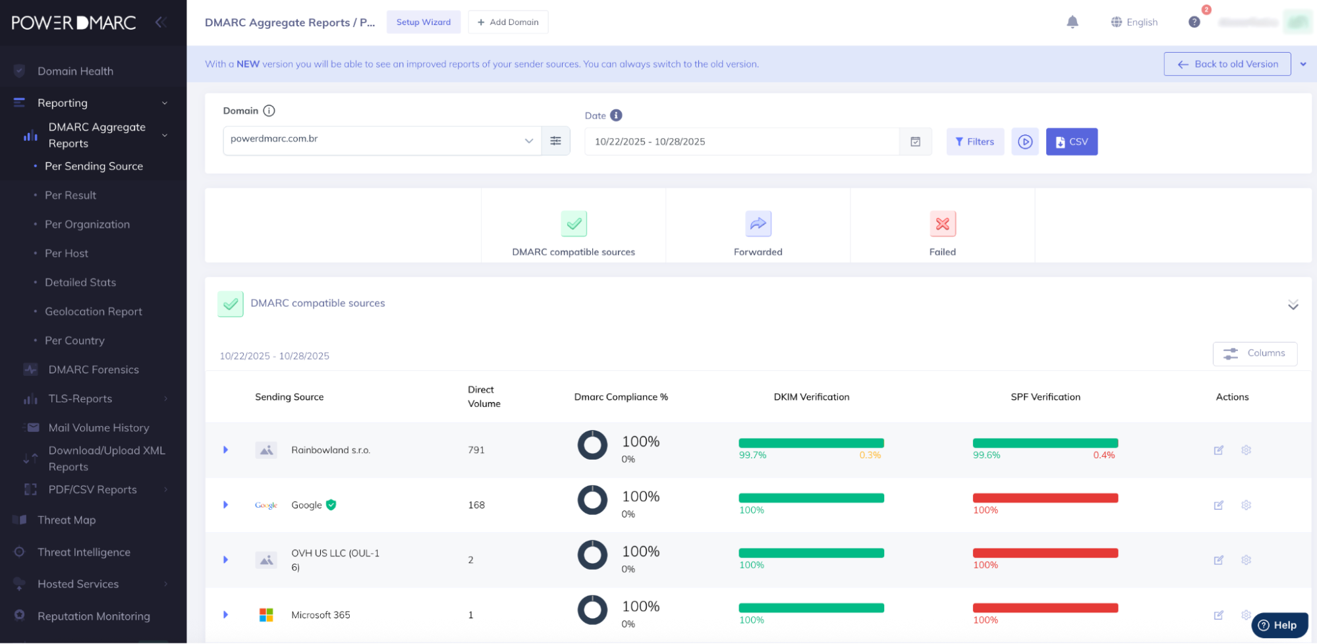Open settings gear for Google row

point(1246,505)
